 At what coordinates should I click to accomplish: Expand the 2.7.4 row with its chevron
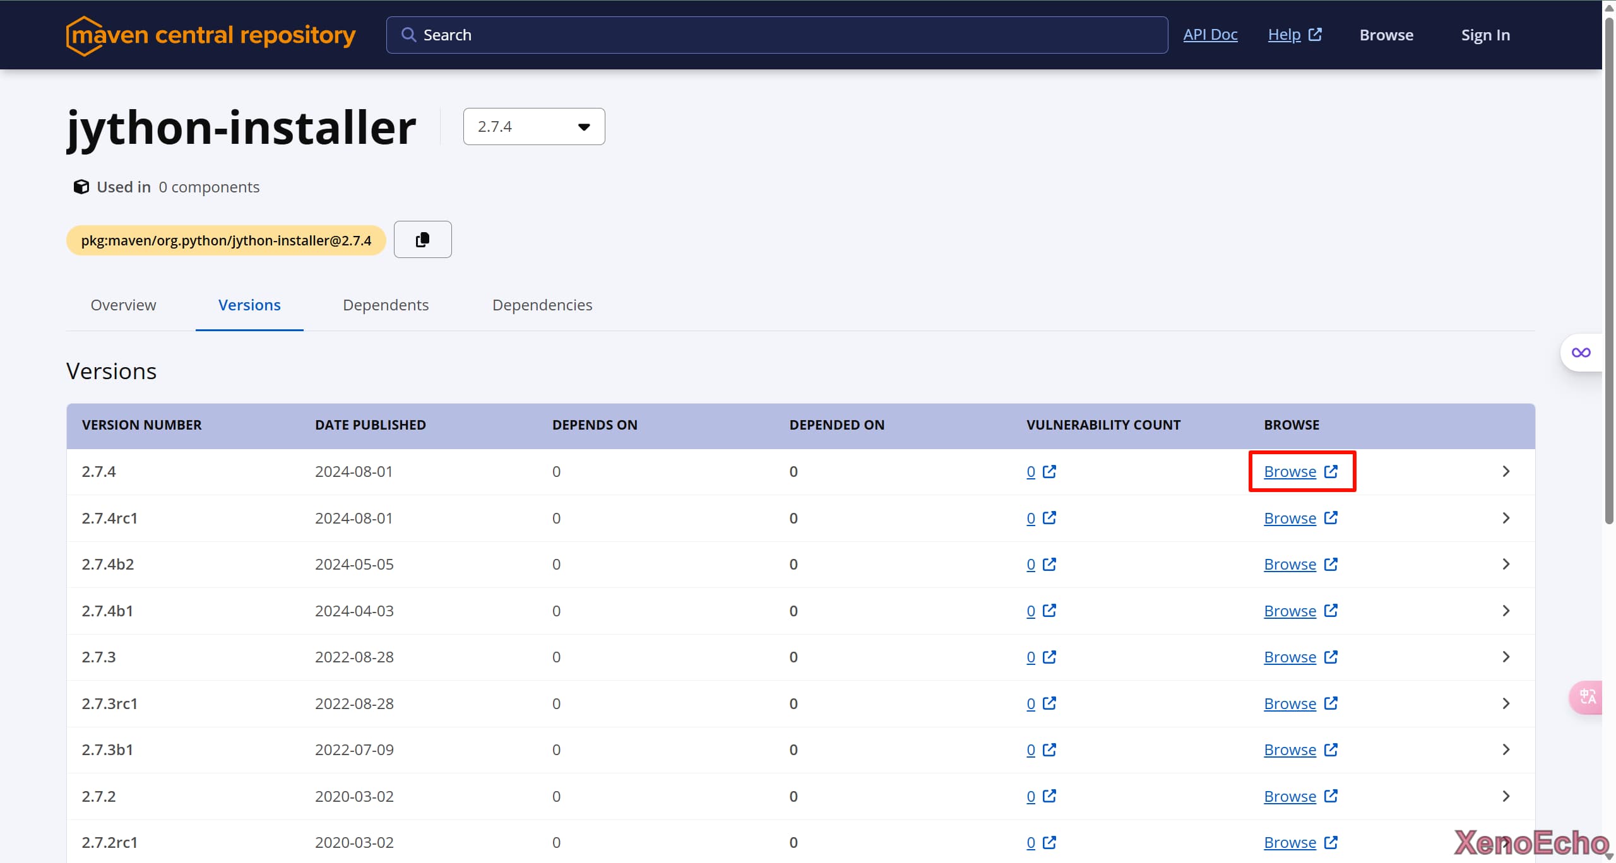(1506, 471)
